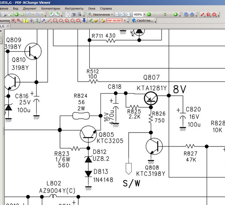
Task: Choose the Arrow drawing tool
Action: [x=43, y=21]
